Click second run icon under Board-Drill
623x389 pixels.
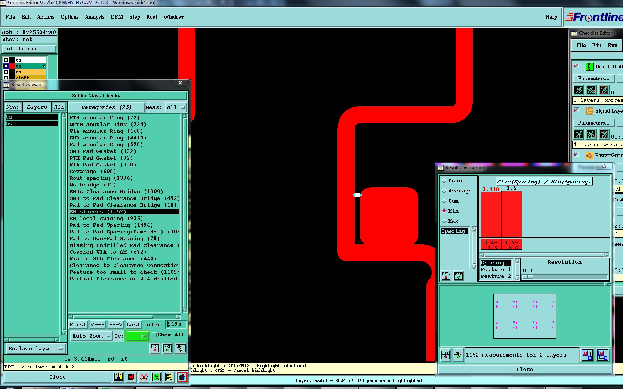591,90
